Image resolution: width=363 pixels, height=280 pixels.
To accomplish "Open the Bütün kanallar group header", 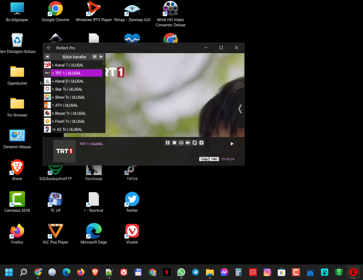I will pos(74,57).
